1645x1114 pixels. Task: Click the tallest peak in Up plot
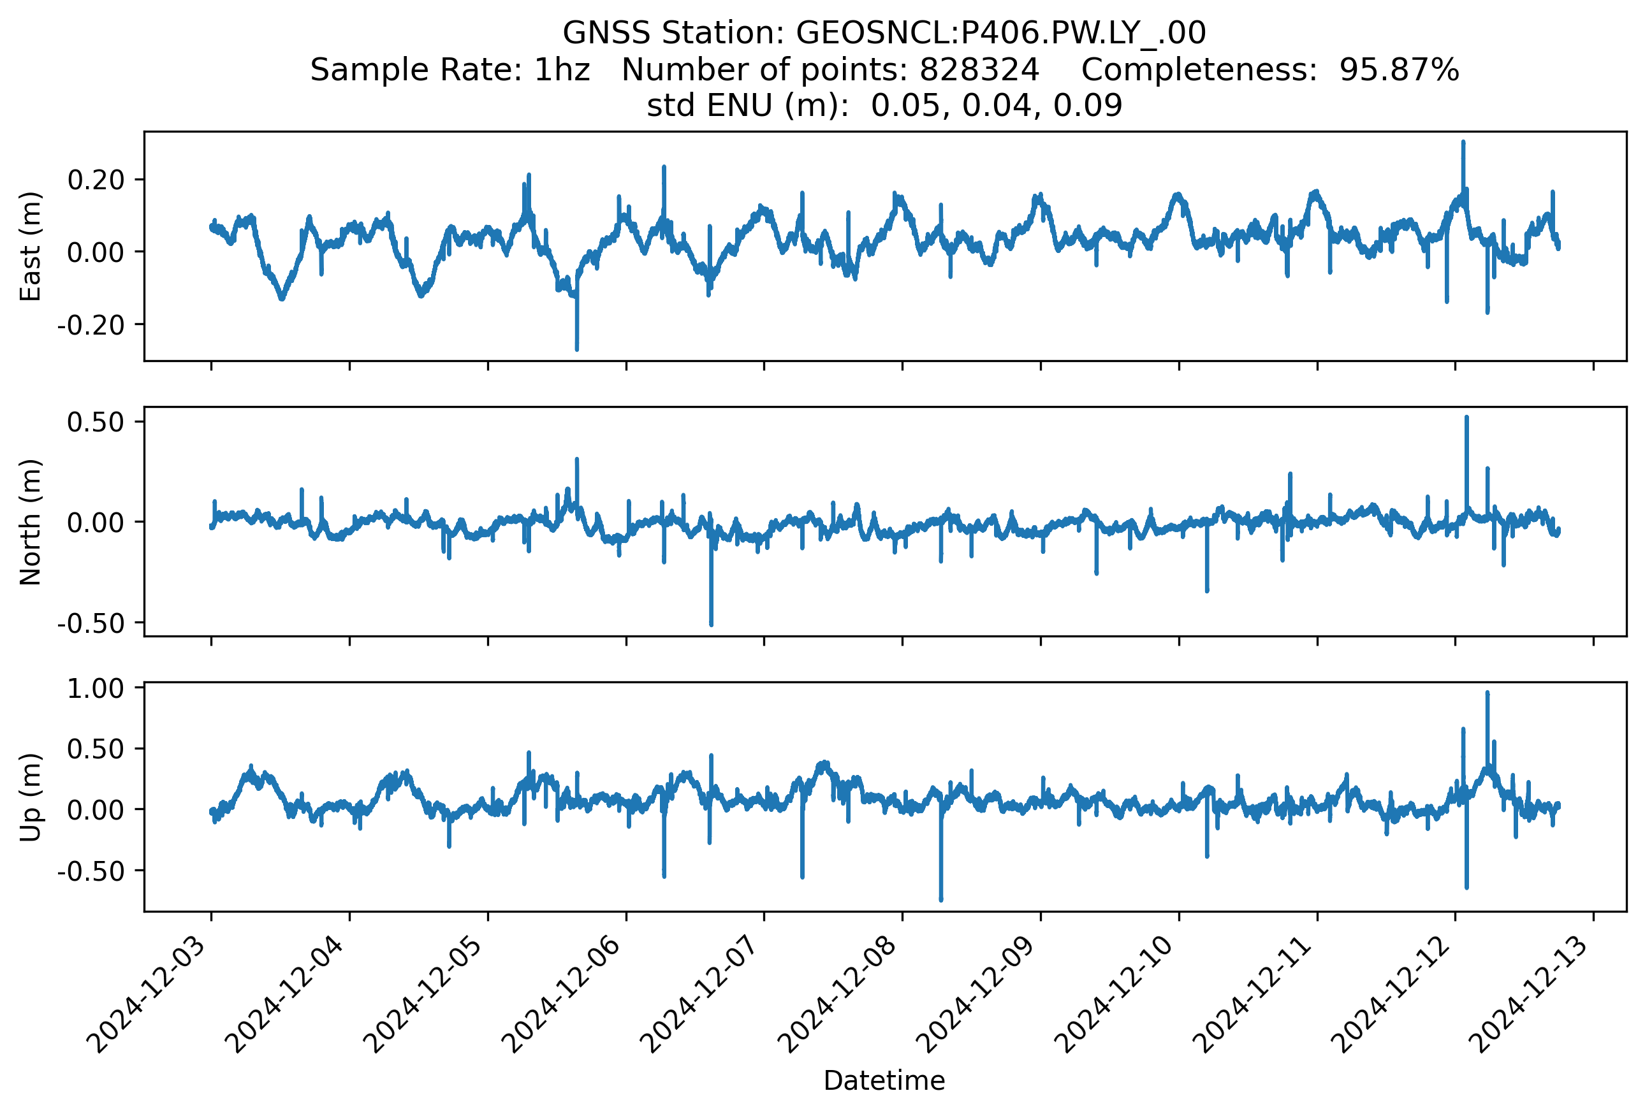tap(1487, 696)
